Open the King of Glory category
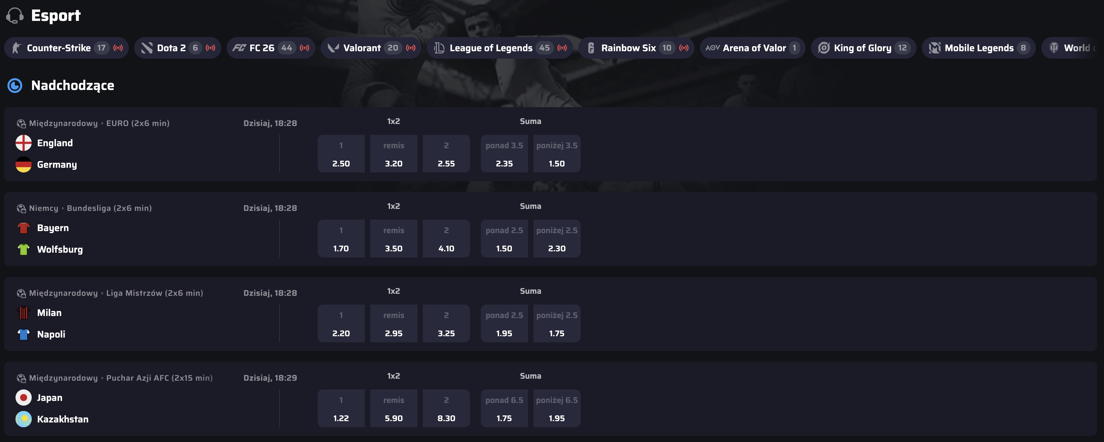Viewport: 1104px width, 442px height. pyautogui.click(x=864, y=48)
